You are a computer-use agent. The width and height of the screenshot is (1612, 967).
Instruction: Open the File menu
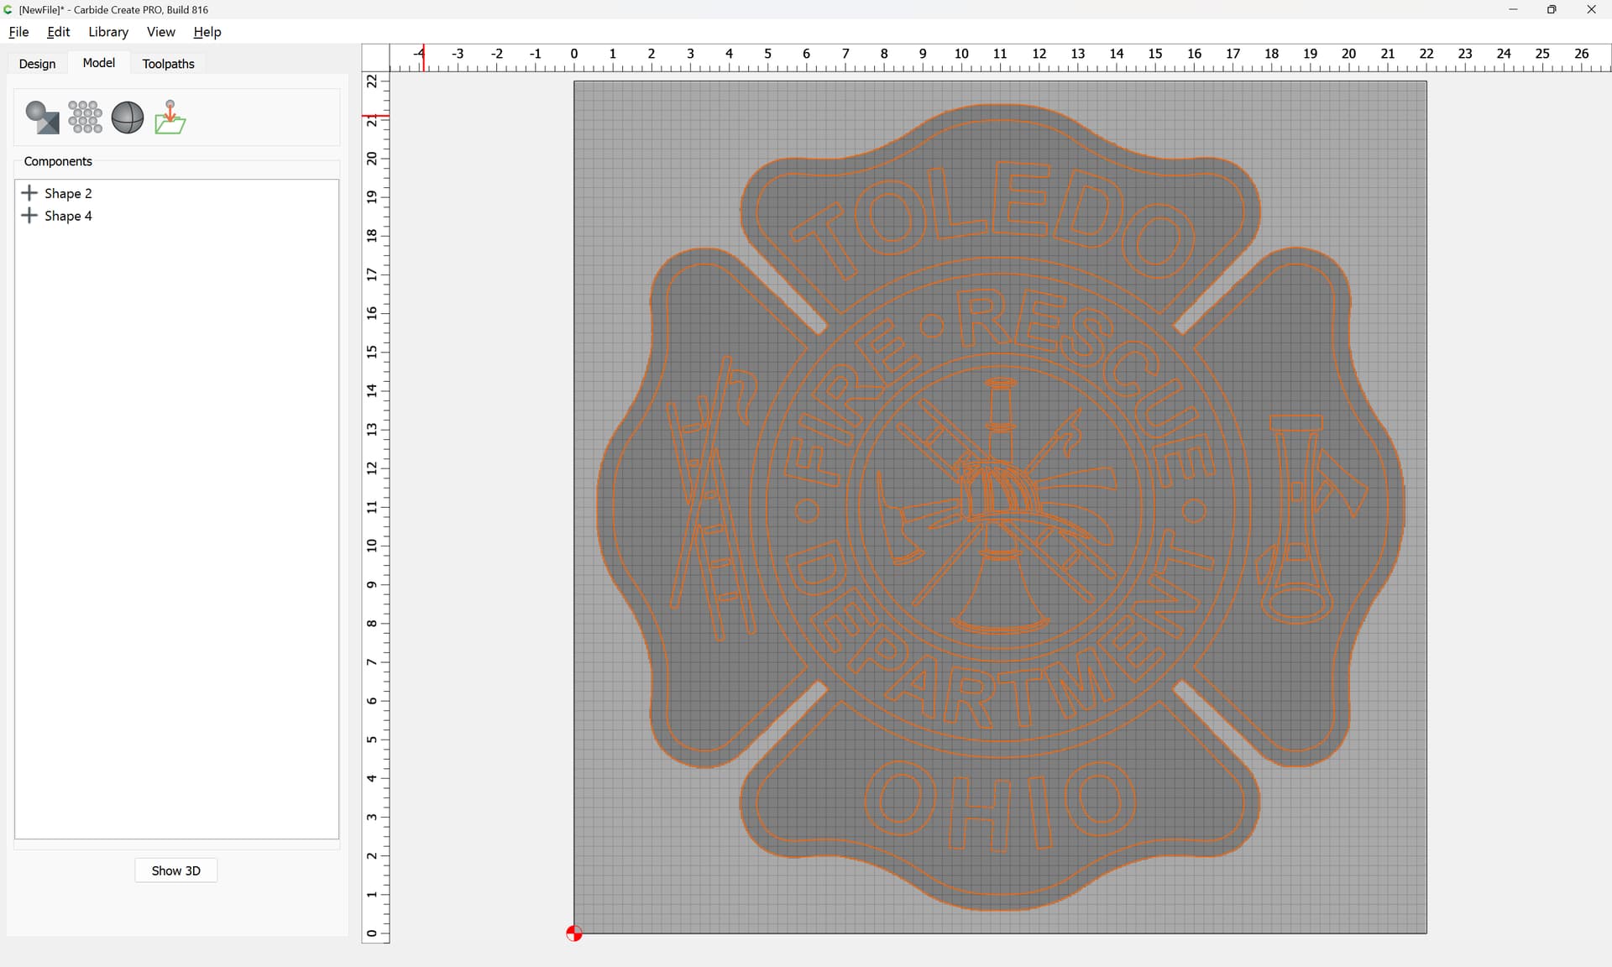(x=18, y=32)
